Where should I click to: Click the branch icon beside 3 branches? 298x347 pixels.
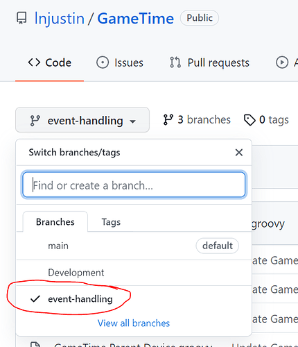(168, 120)
